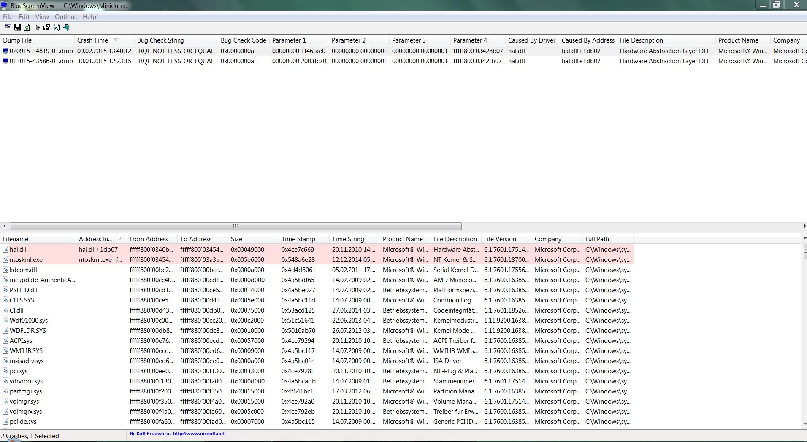Click the BlueScreenView title bar app icon
This screenshot has width=807, height=442.
pos(4,5)
